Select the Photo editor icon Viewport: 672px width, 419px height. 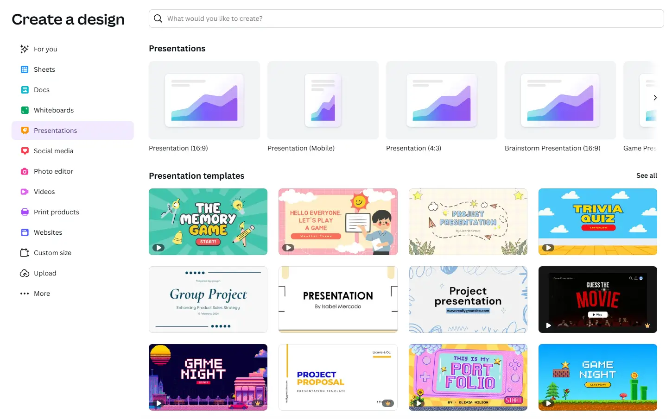[24, 171]
